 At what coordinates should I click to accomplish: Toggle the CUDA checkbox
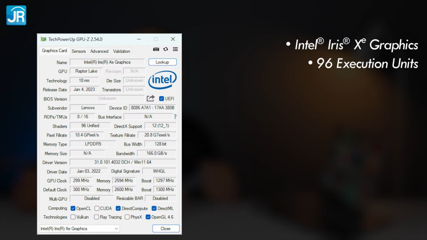point(97,208)
